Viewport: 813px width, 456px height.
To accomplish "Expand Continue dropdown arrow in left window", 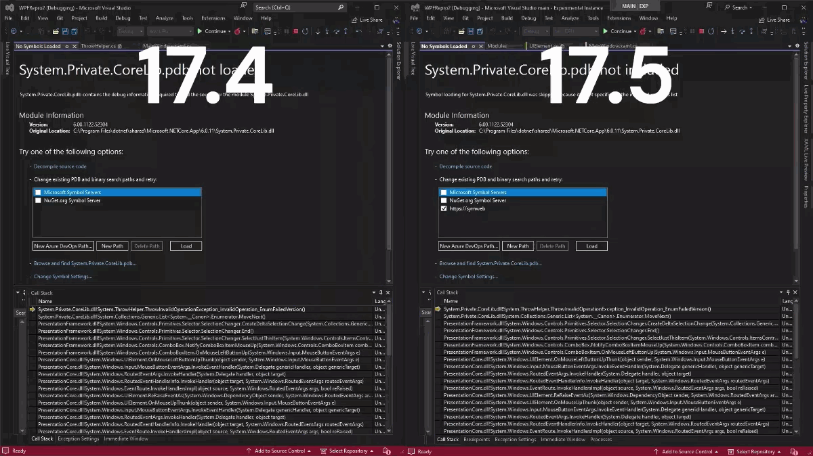I will point(229,31).
